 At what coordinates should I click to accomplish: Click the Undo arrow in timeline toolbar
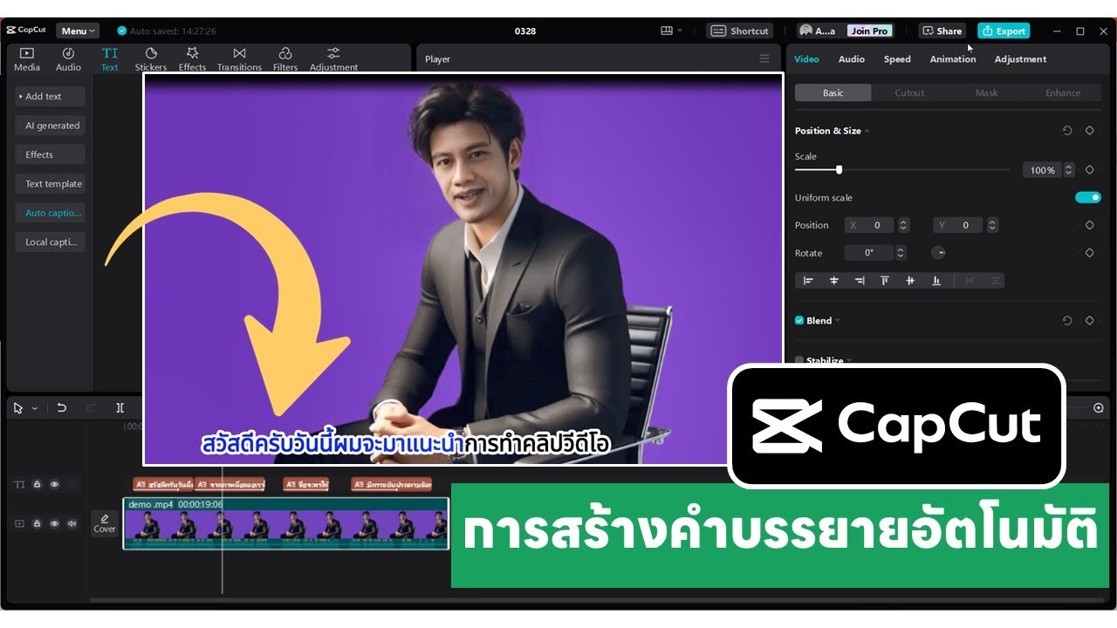click(61, 407)
